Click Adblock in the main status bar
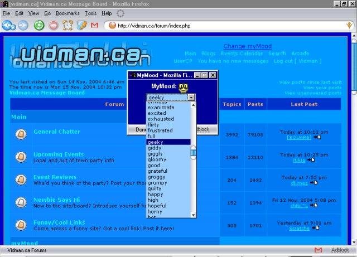 (x=340, y=250)
